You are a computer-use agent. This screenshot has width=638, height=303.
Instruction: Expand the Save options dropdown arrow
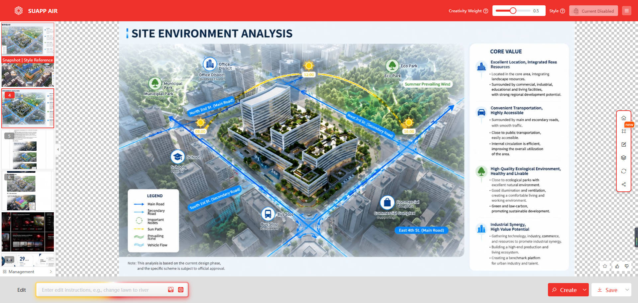(x=627, y=290)
